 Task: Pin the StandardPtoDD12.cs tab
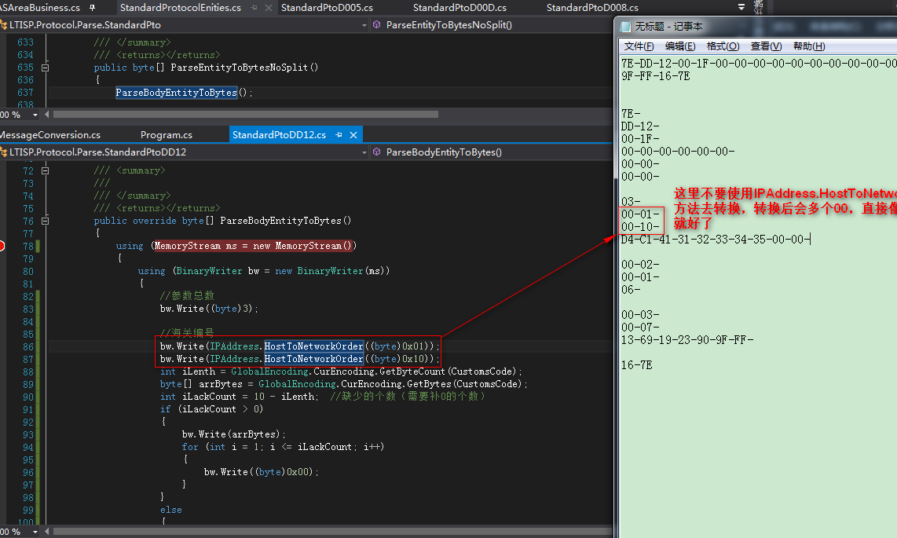tap(339, 135)
